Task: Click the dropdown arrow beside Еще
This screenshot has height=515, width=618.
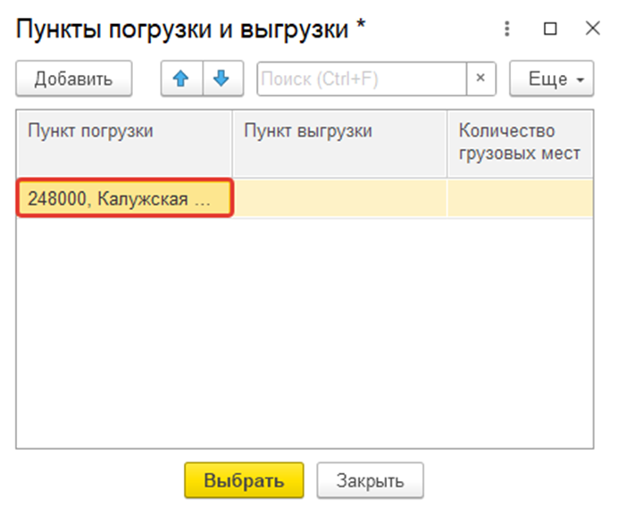Action: pyautogui.click(x=580, y=80)
